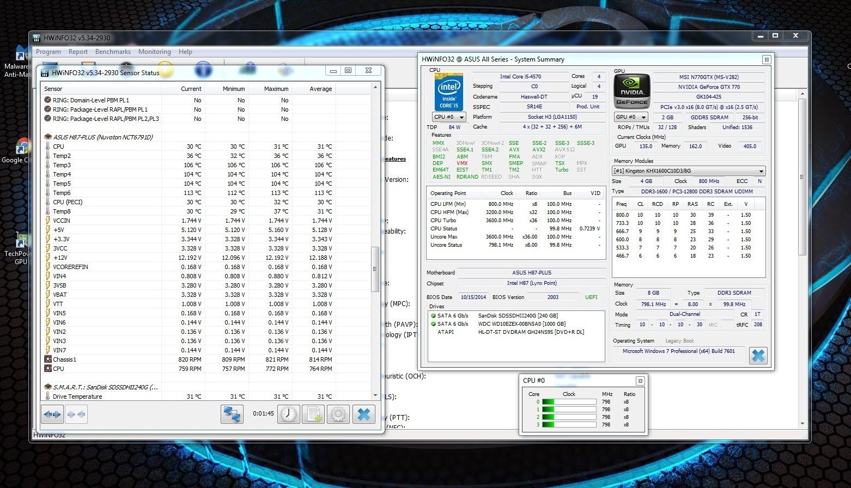Open the Help menu
The image size is (851, 488).
coord(185,52)
